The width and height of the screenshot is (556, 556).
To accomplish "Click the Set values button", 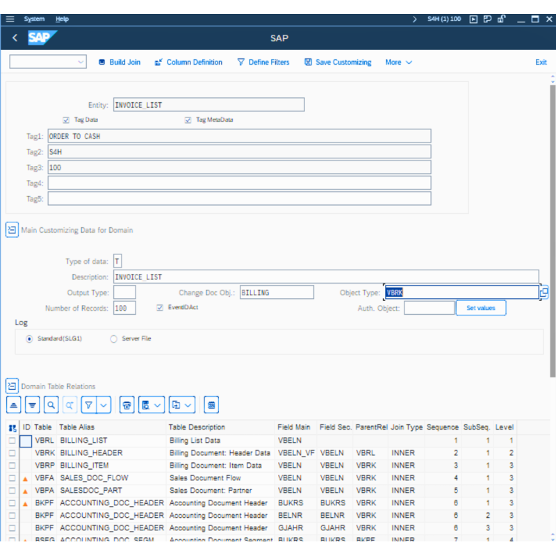I will pos(481,307).
